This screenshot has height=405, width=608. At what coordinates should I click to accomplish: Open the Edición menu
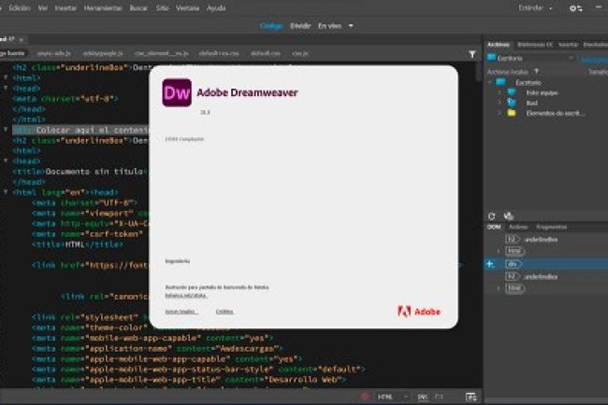(x=20, y=7)
